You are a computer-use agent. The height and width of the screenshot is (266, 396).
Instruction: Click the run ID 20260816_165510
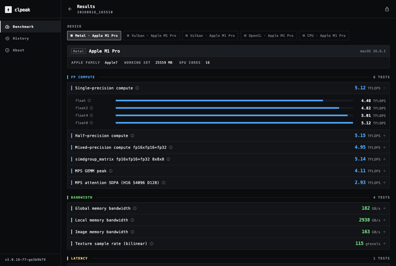[x=95, y=12]
